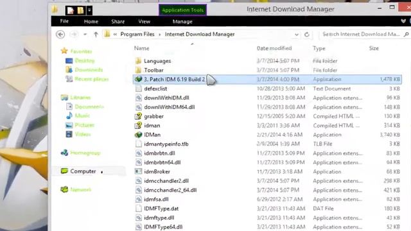Select the idmcchandler2_64.dll file icon

click(139, 190)
